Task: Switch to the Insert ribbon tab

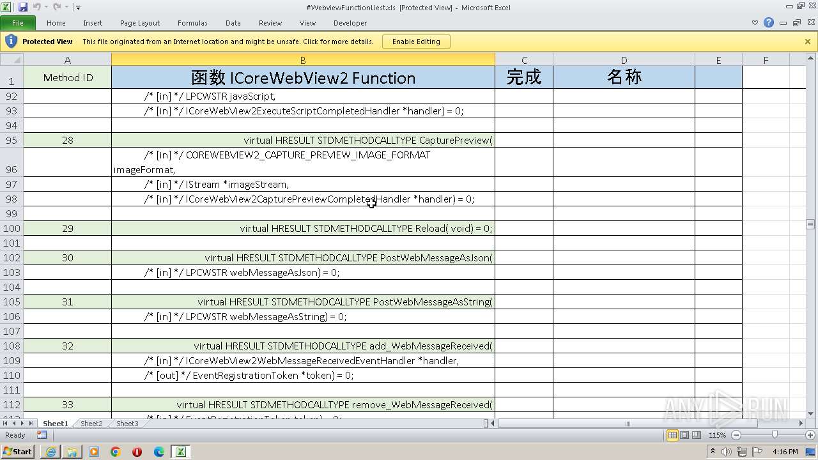Action: (x=93, y=23)
